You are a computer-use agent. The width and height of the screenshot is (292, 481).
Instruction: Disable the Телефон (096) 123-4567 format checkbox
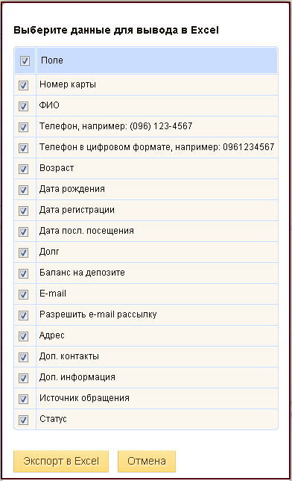coord(24,127)
